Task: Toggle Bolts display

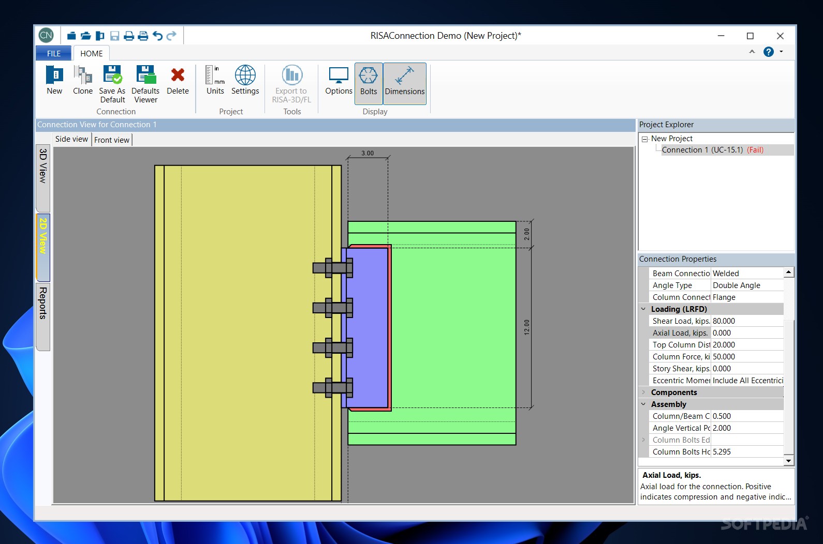Action: [369, 83]
